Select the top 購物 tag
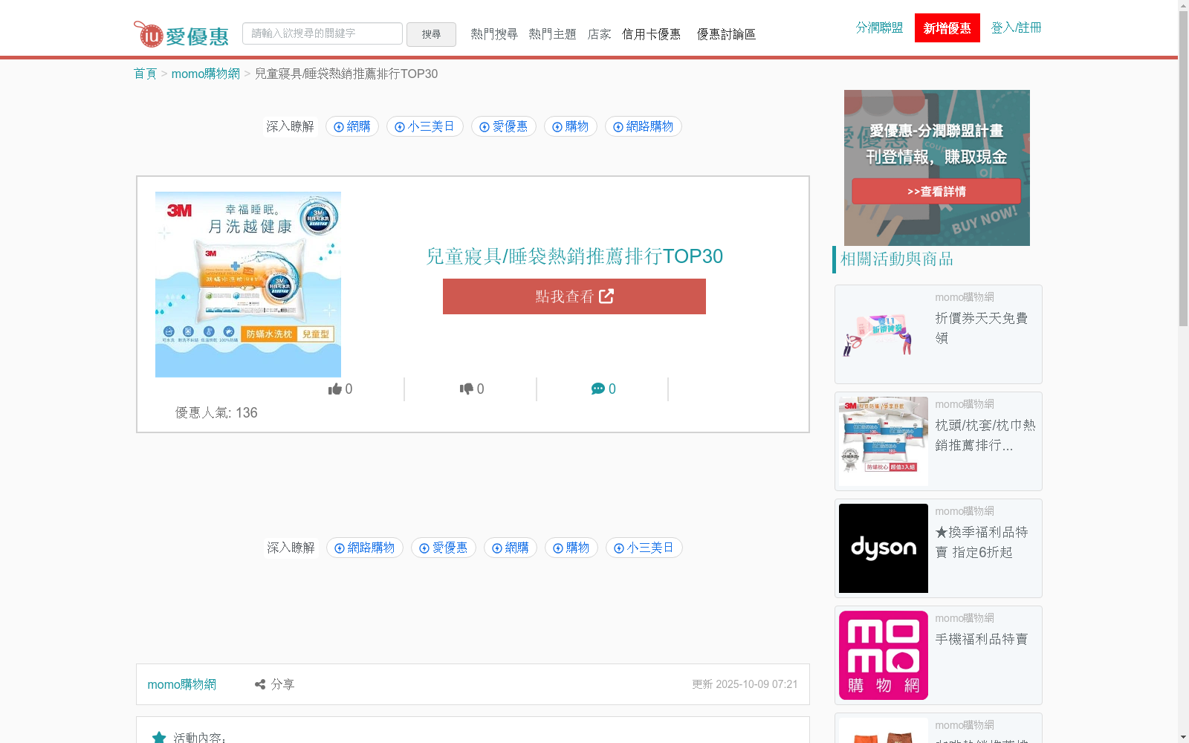The width and height of the screenshot is (1189, 743). pyautogui.click(x=571, y=126)
